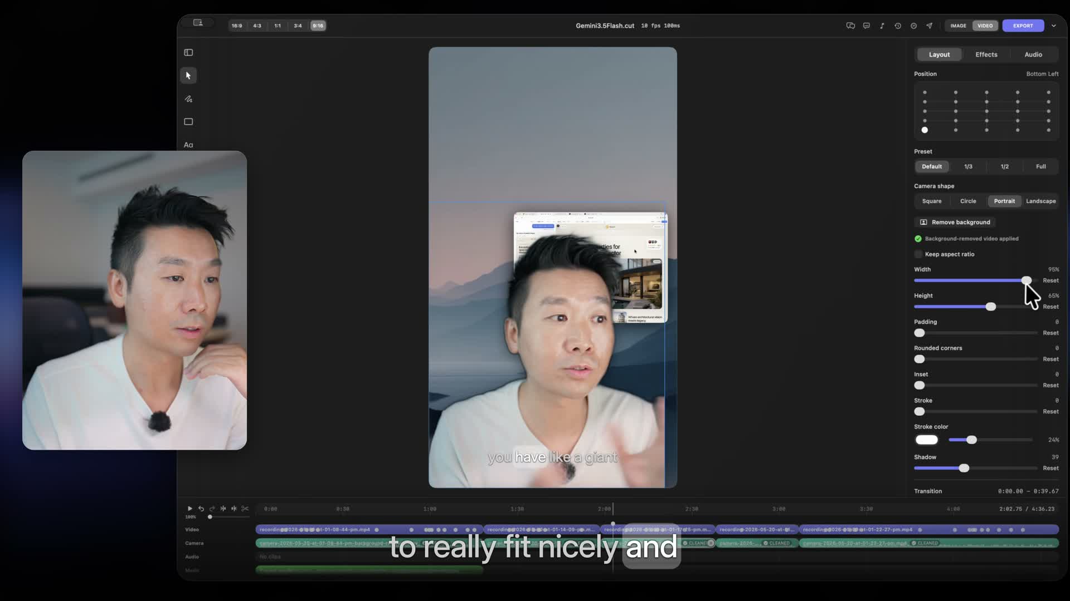Enable the Keep aspect ratio checkbox

(x=918, y=254)
